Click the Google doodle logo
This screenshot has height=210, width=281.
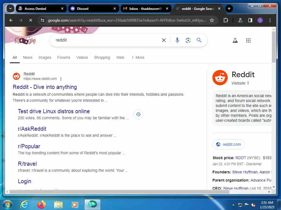click(x=26, y=41)
